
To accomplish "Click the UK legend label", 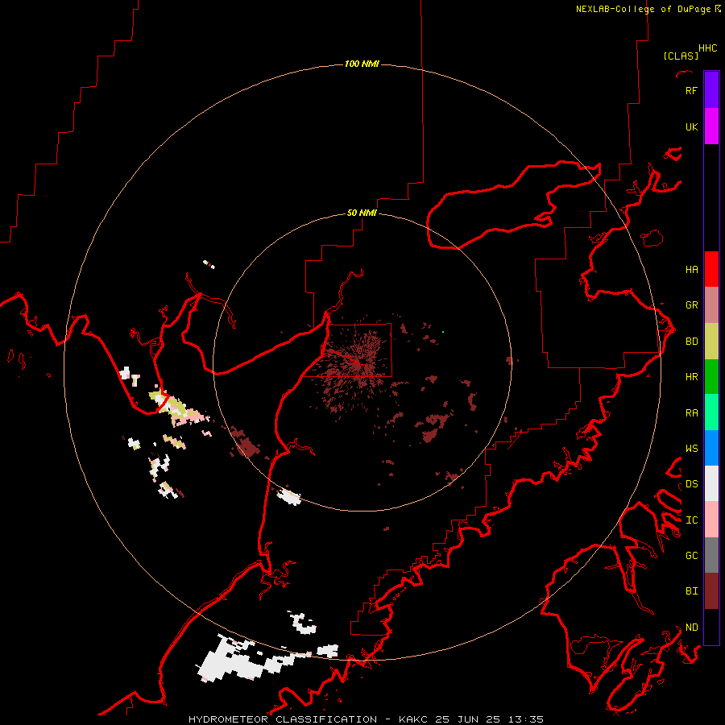I will coord(691,126).
